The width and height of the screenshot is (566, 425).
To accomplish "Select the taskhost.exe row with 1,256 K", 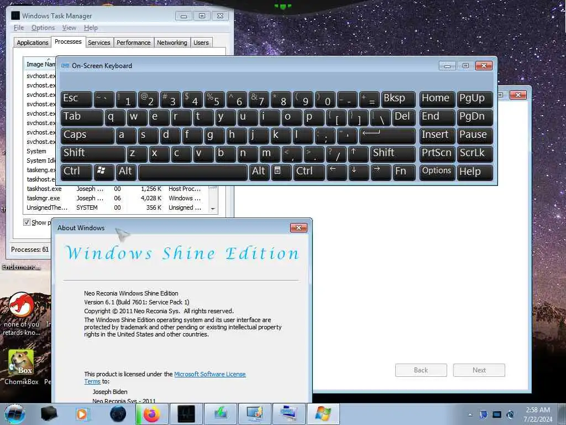I will tap(117, 189).
